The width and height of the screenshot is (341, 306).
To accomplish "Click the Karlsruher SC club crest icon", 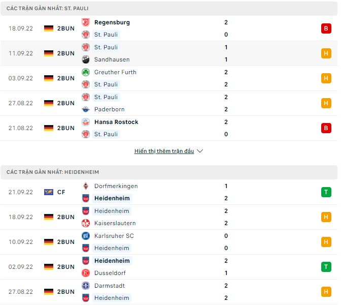I will click(x=85, y=236).
